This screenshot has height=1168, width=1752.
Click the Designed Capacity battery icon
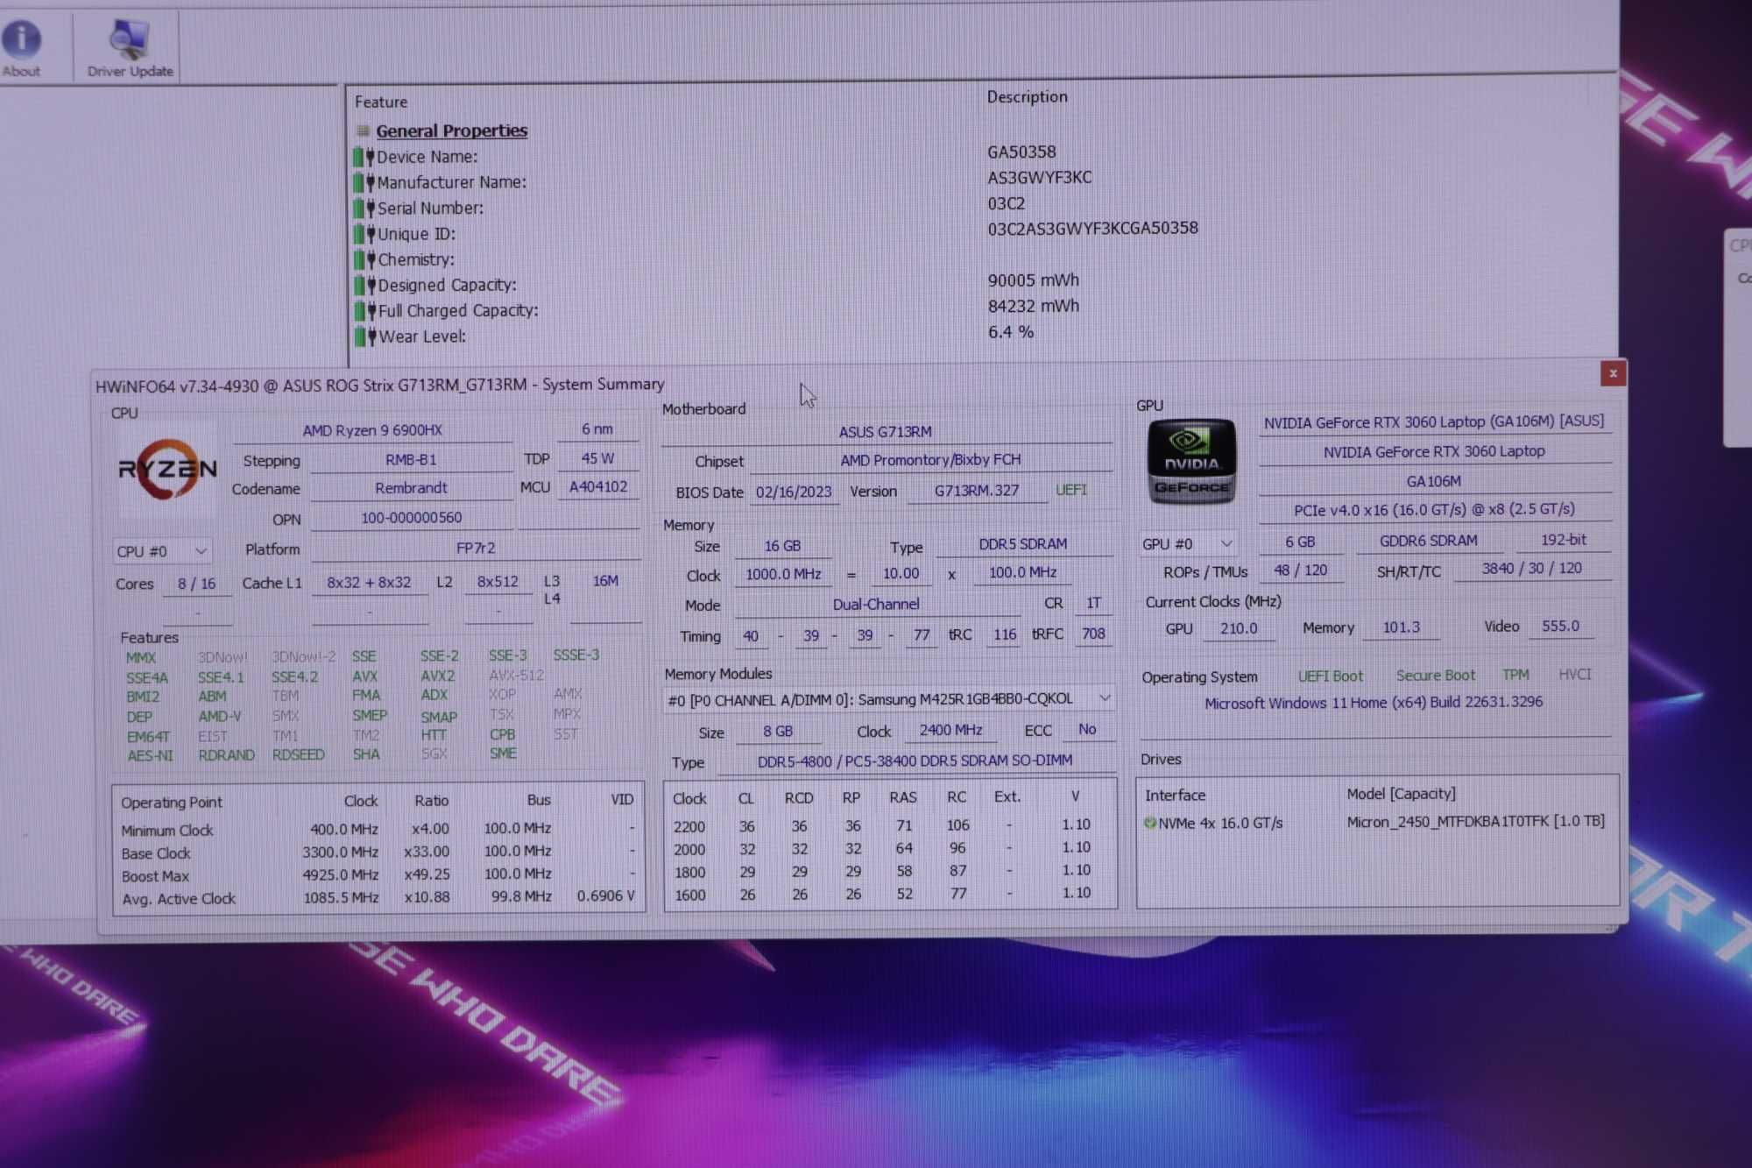pos(364,286)
